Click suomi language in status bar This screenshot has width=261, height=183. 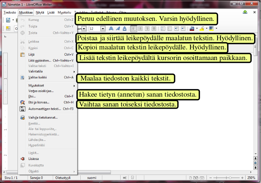tap(91, 178)
